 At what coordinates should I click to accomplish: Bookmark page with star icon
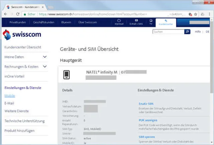point(196,14)
